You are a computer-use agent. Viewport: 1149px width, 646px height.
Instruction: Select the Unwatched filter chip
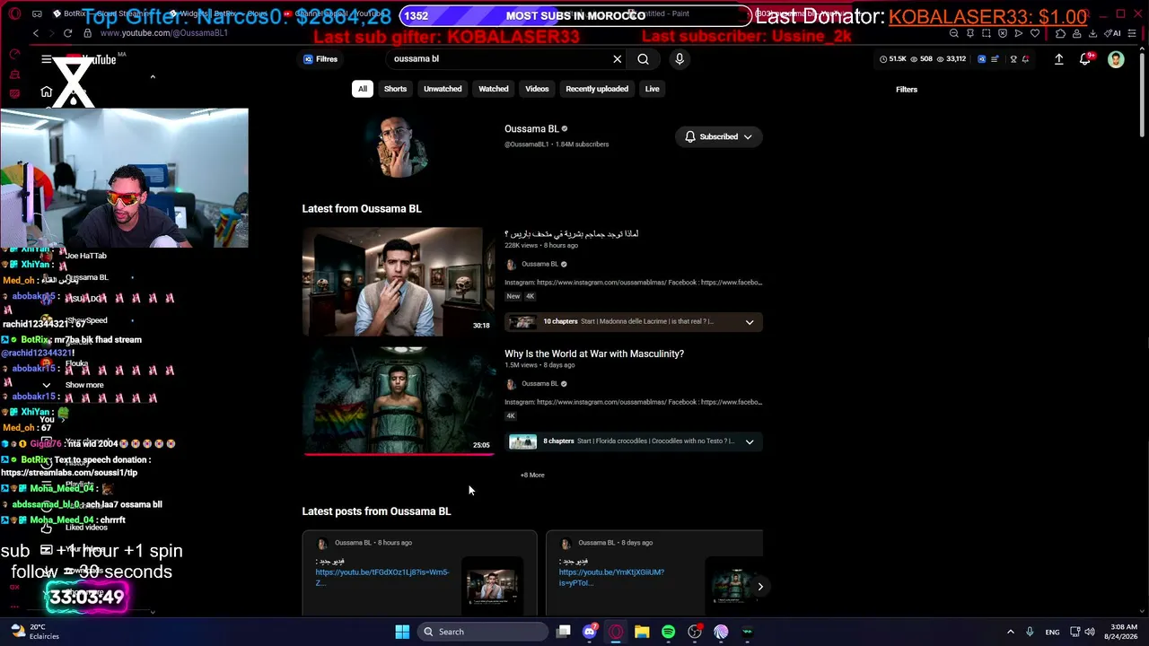point(443,89)
